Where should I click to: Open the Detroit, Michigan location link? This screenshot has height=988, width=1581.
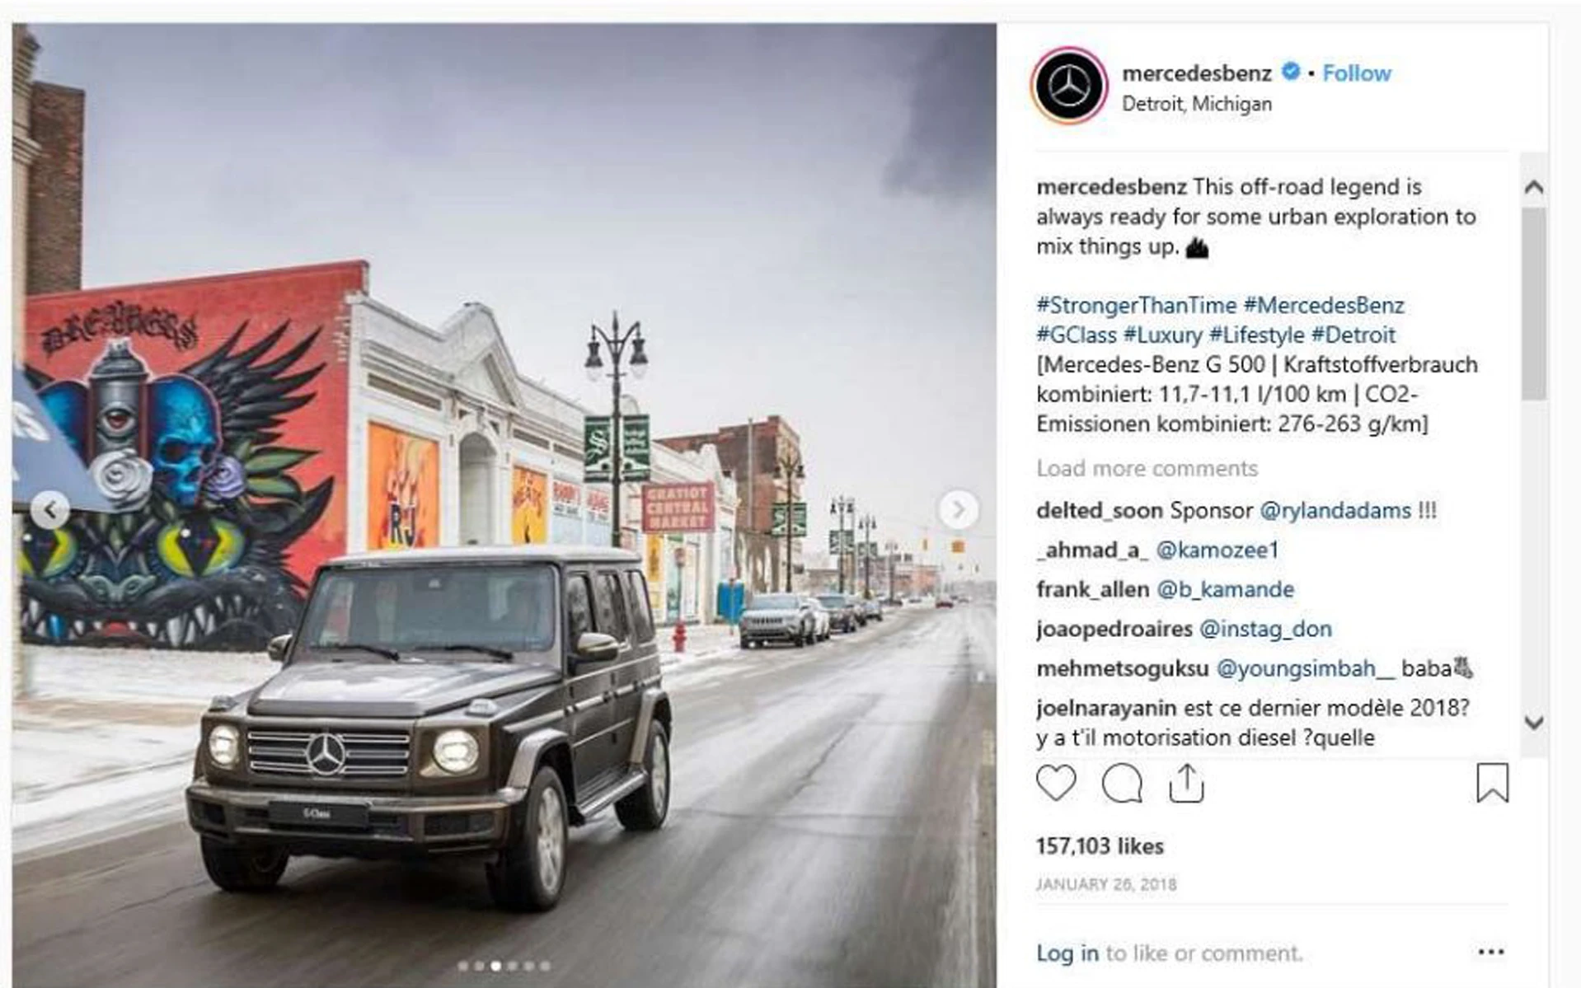[x=1196, y=104]
